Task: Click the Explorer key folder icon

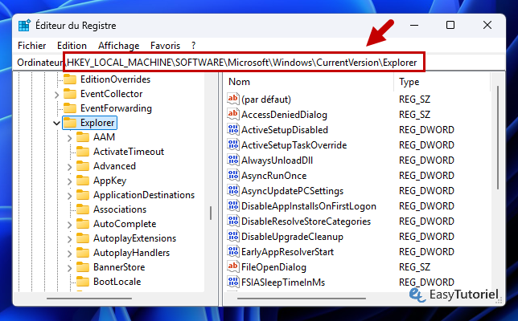Action: coord(70,123)
